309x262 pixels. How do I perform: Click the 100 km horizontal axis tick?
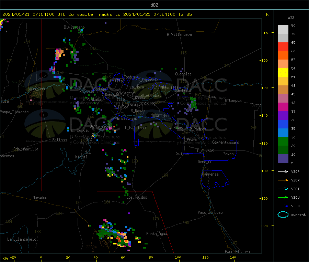coord(178,257)
